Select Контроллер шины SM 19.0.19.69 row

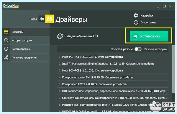point(113,77)
